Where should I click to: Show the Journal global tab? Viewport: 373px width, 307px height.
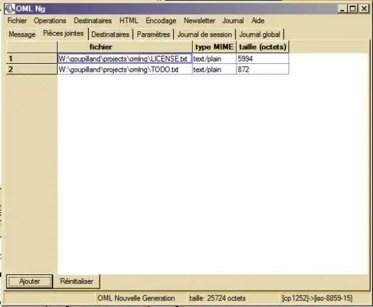(260, 35)
